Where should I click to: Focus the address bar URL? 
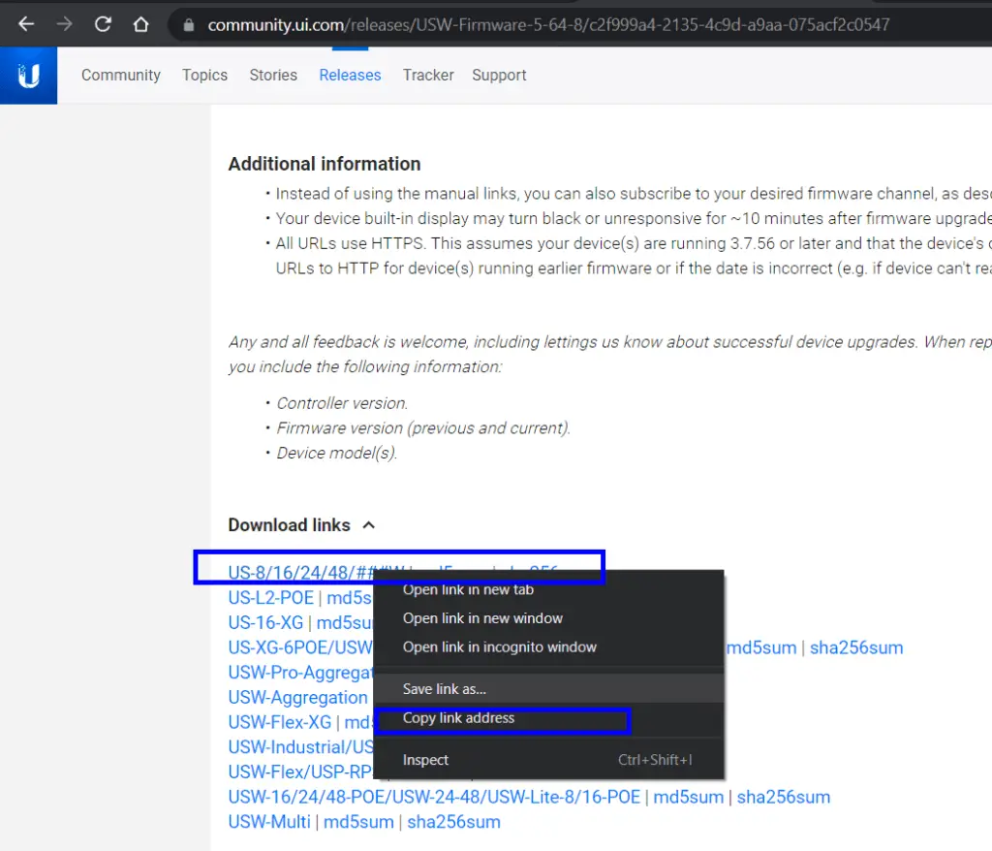pyautogui.click(x=548, y=24)
